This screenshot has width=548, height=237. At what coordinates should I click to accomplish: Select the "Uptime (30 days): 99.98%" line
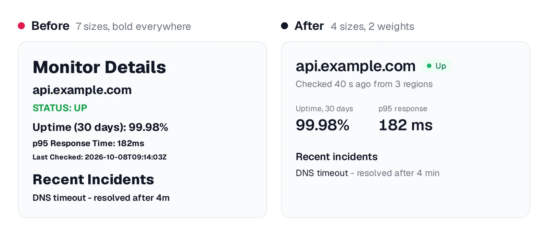(x=100, y=127)
